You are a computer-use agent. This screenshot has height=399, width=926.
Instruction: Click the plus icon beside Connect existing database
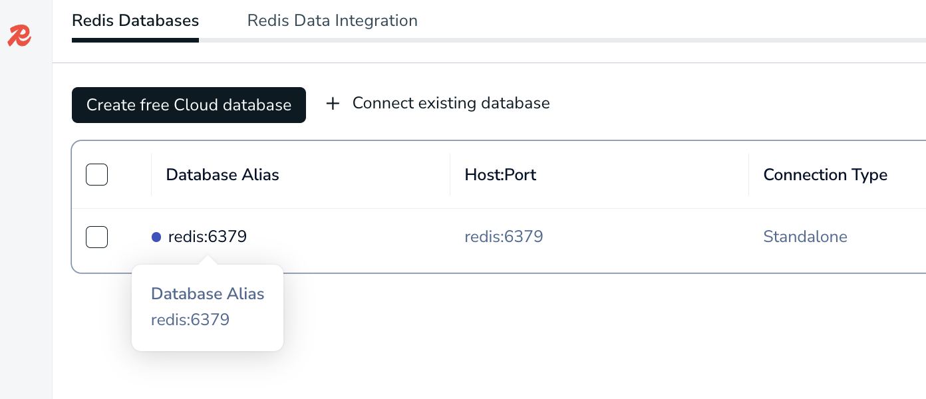click(x=333, y=103)
